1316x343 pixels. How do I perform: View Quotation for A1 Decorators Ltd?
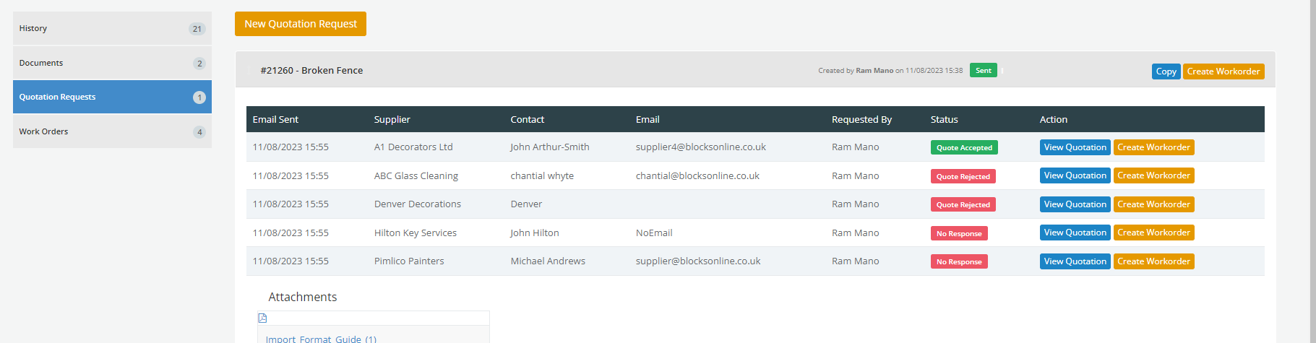1075,147
